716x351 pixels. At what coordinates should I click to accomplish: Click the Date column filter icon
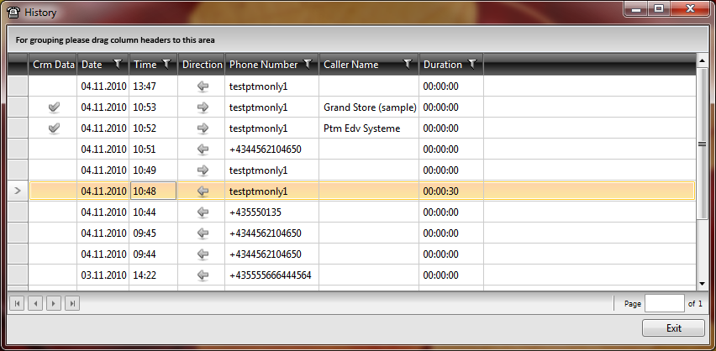coord(117,64)
